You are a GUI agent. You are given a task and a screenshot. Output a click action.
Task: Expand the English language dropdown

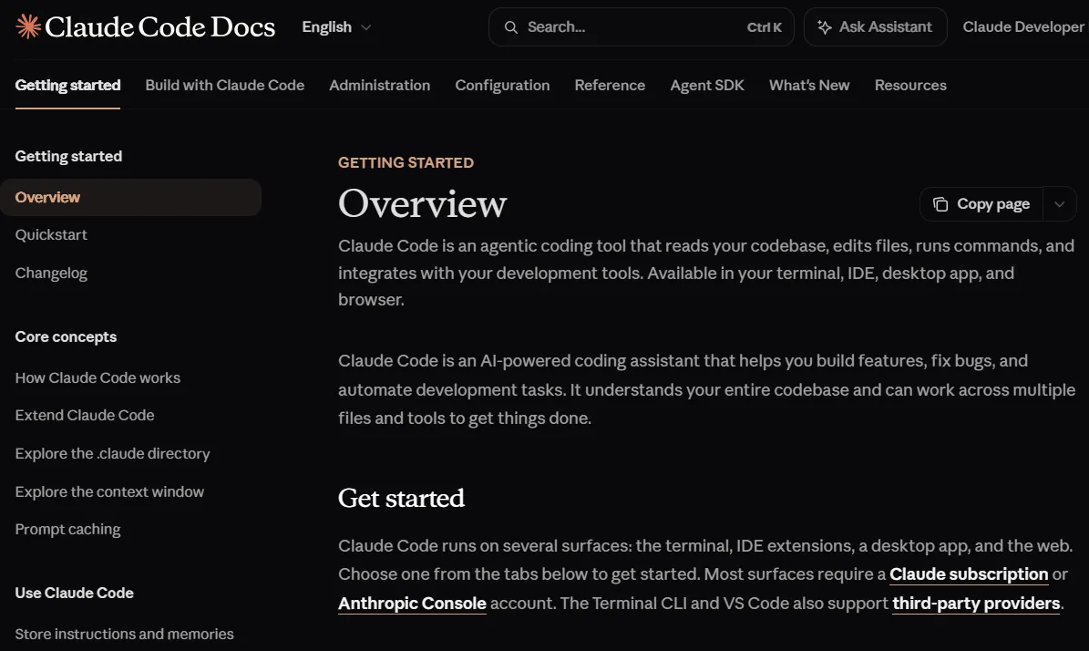337,27
